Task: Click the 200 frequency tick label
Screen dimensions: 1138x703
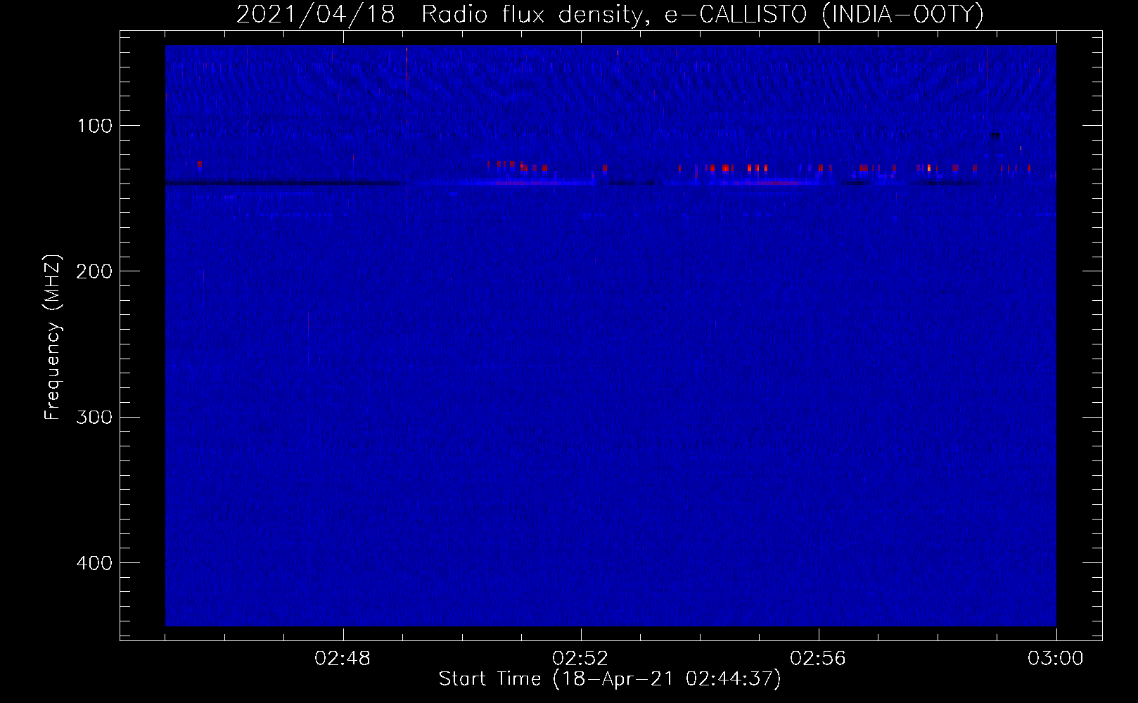Action: coord(95,271)
